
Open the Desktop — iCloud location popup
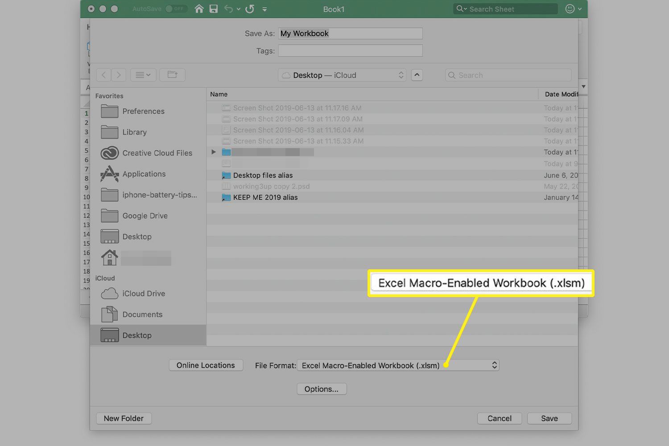pyautogui.click(x=343, y=75)
